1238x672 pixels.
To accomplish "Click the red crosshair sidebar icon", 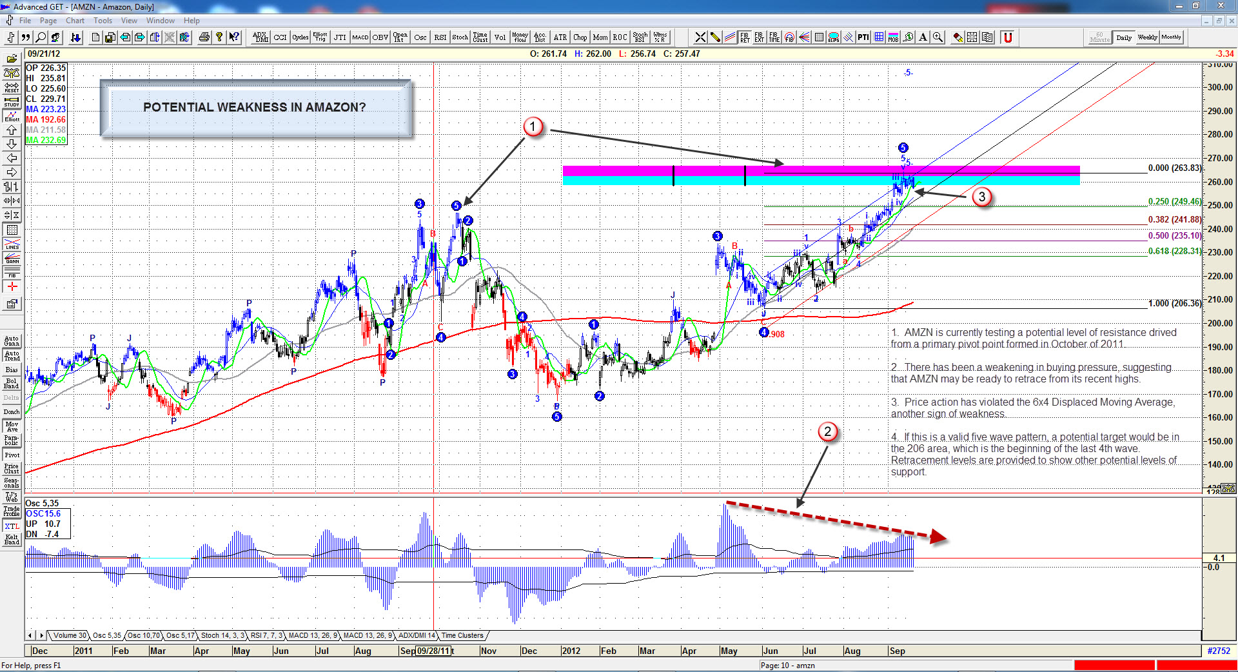I will pos(12,287).
